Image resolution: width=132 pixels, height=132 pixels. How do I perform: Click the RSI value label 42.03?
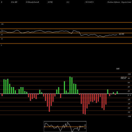121,34
